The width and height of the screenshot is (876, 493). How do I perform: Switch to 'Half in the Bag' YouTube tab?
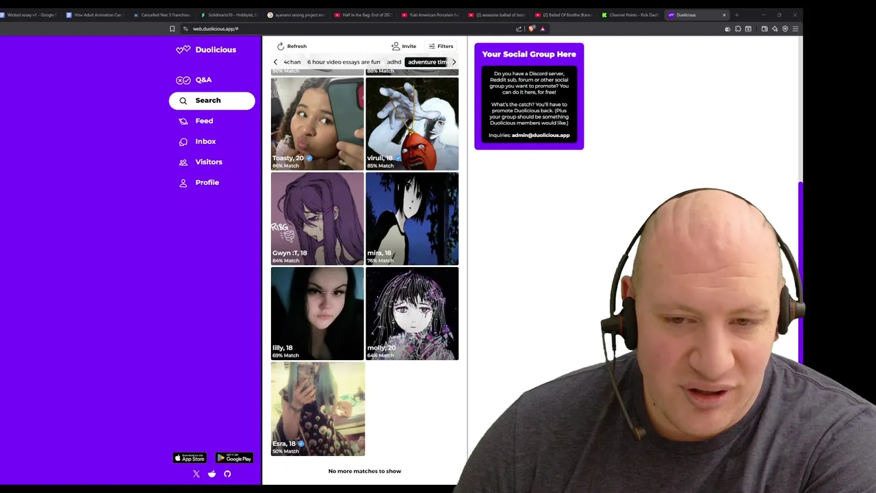click(364, 15)
